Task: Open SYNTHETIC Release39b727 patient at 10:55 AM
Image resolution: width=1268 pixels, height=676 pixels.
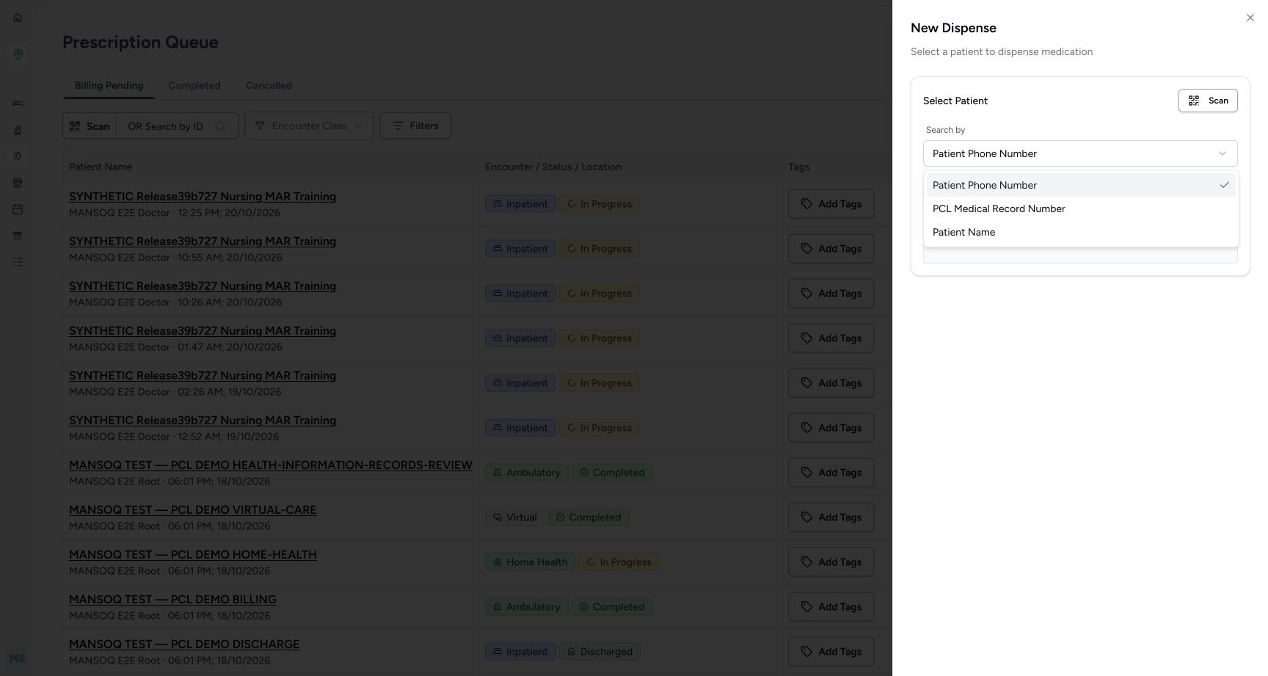Action: click(x=203, y=241)
